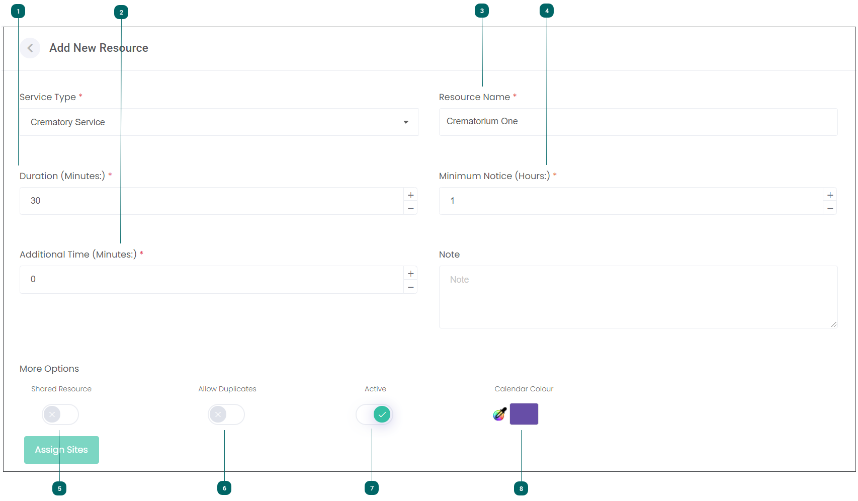This screenshot has height=501, width=858.
Task: Click the purple Calendar Colour swatch
Action: pyautogui.click(x=524, y=414)
